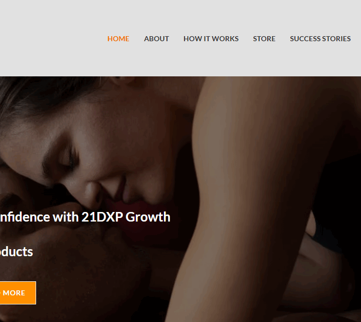
Task: Click the word WORKS in the navigation
Action: [225, 39]
